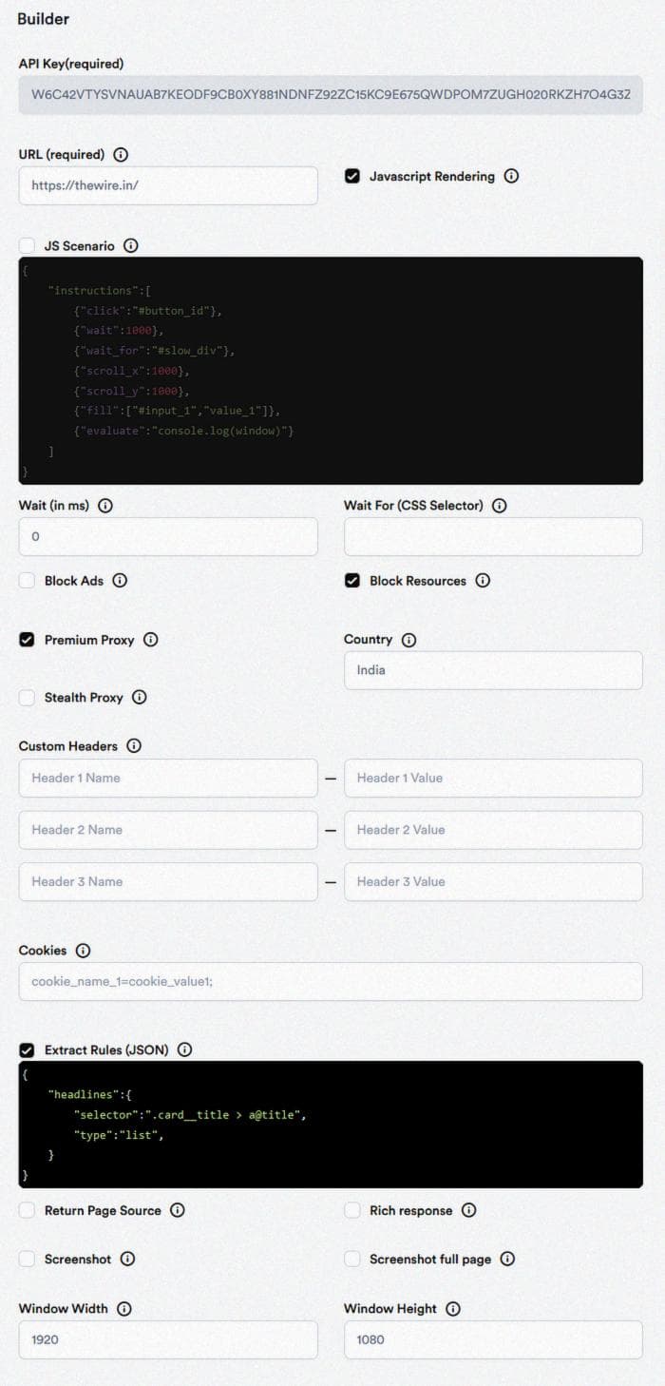Click the info icon beside Cookies label

(x=84, y=951)
